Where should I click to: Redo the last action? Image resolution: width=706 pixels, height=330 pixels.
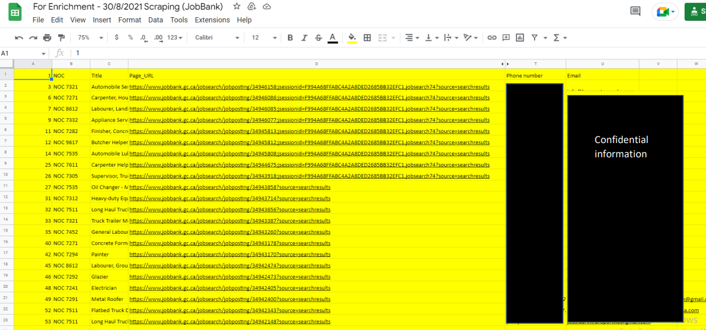pos(33,38)
